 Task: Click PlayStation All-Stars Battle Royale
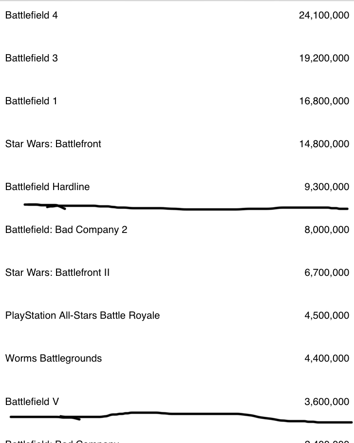click(82, 315)
